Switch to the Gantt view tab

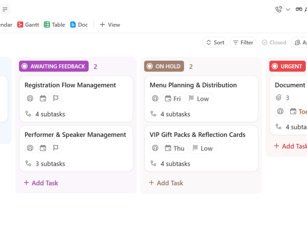pos(28,25)
